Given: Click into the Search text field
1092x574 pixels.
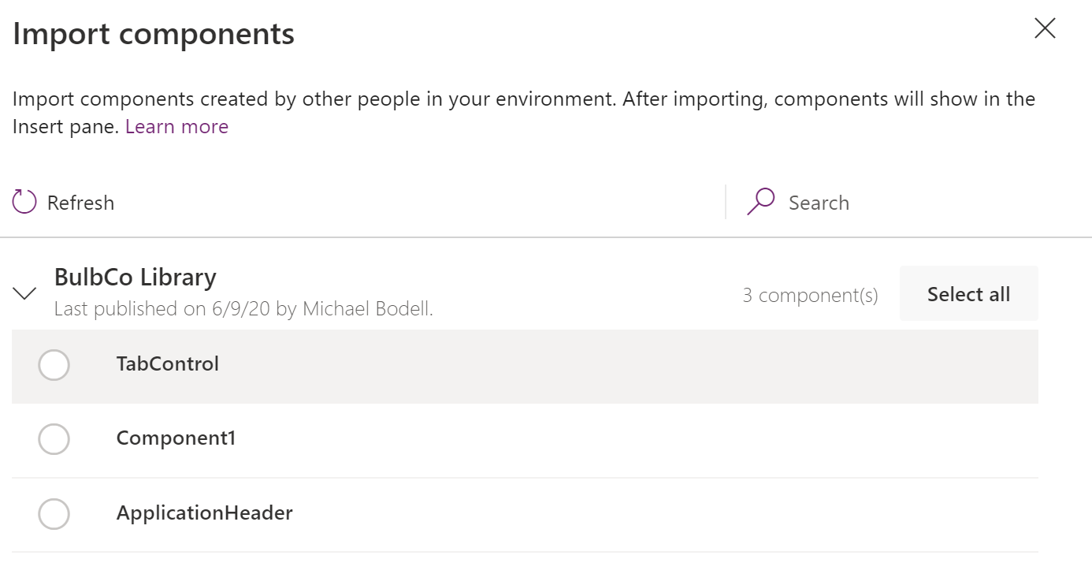Looking at the screenshot, I should pos(906,203).
